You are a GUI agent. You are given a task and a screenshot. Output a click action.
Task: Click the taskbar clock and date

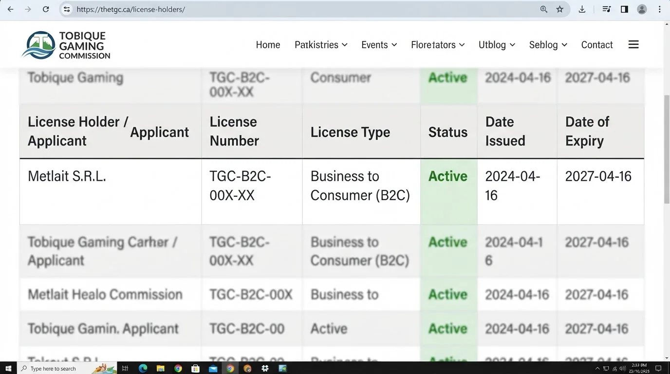639,368
